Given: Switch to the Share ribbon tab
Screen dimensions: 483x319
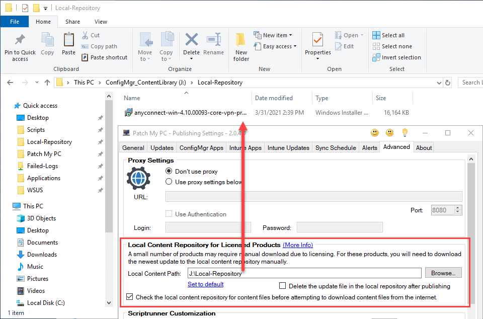Looking at the screenshot, I should coord(72,22).
